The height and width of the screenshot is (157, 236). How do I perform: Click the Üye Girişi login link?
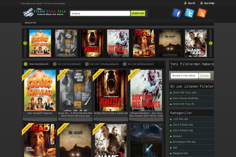coord(209,3)
